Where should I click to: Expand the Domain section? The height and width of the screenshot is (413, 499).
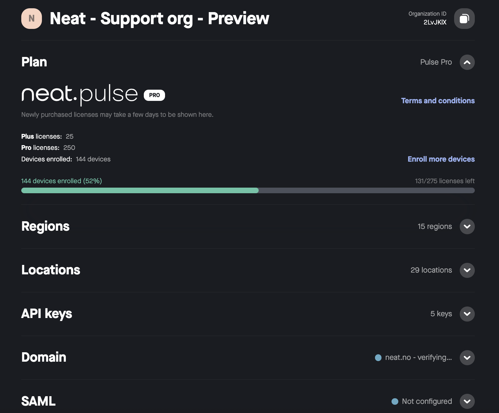(x=467, y=358)
